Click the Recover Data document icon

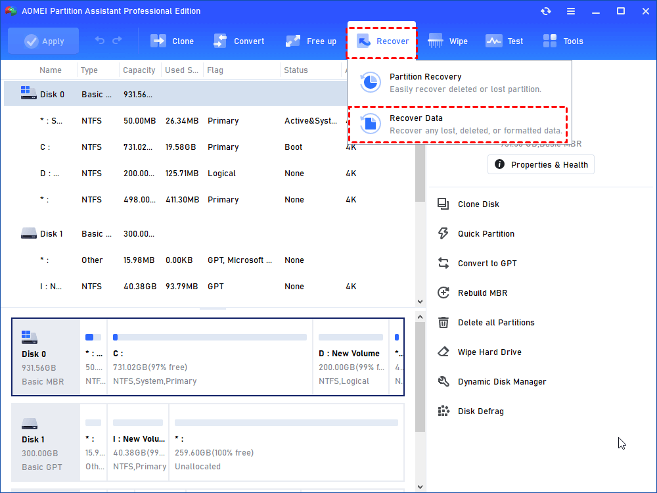(x=370, y=124)
